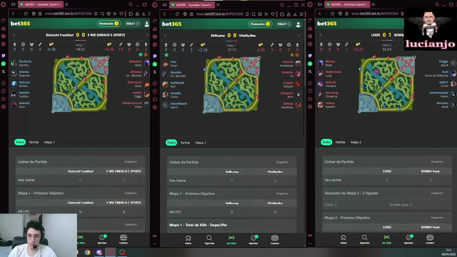Click the bet365 logo in the left window

[20, 24]
